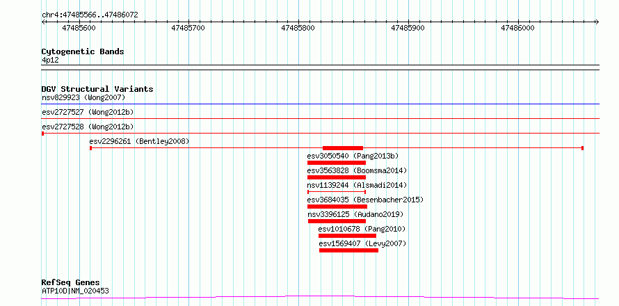Click the right arrow of the ruler

click(597, 22)
